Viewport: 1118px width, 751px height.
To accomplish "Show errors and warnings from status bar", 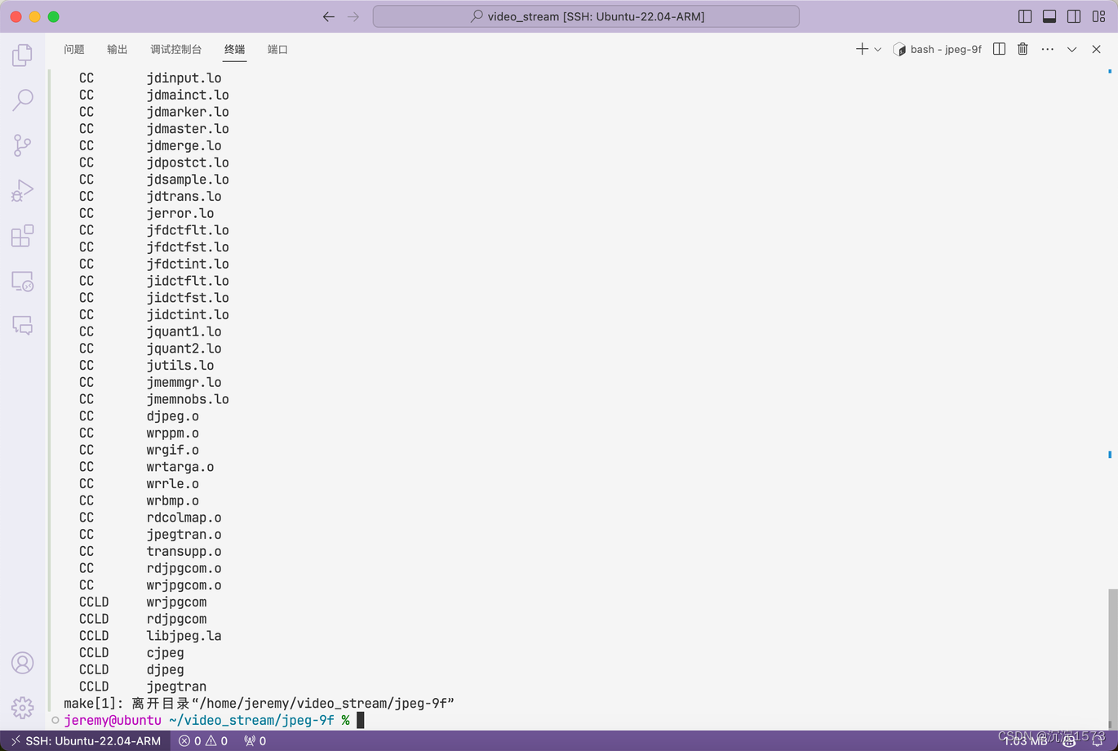I will coord(203,740).
